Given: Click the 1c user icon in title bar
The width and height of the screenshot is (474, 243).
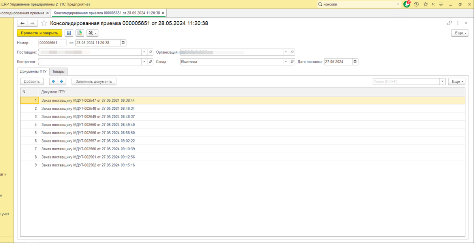Looking at the screenshot, I should [433, 4].
